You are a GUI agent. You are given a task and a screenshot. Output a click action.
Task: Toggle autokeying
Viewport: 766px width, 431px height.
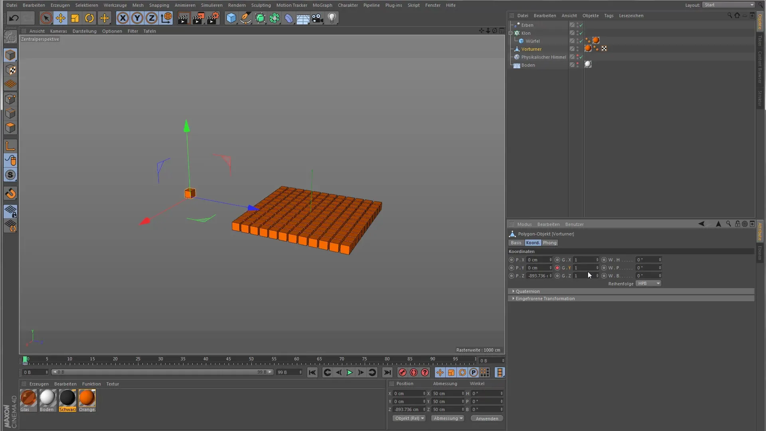[414, 372]
